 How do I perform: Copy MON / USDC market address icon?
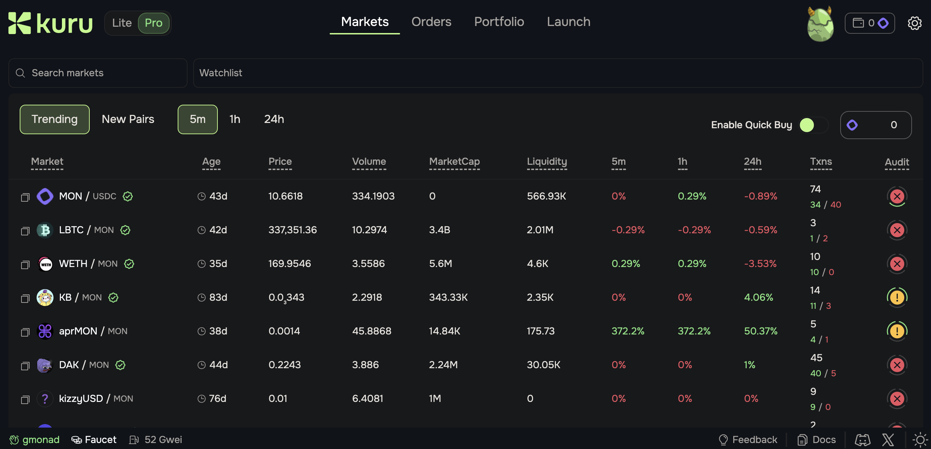click(x=25, y=197)
